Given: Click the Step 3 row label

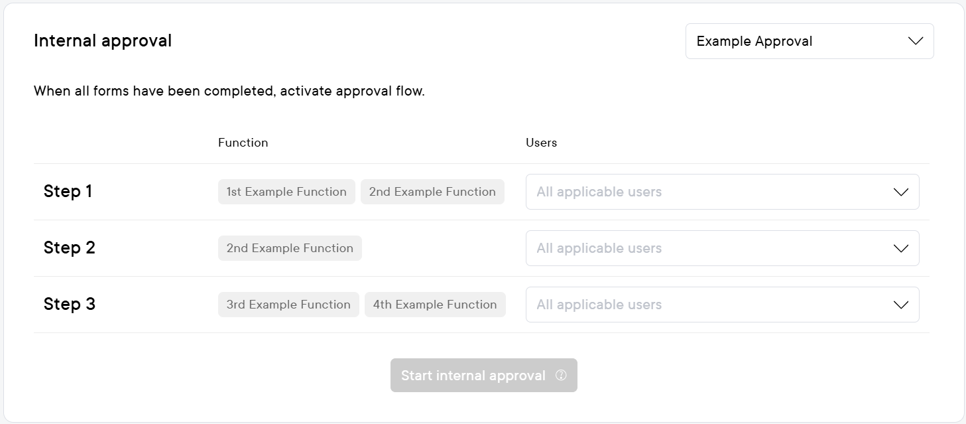Looking at the screenshot, I should click(70, 305).
